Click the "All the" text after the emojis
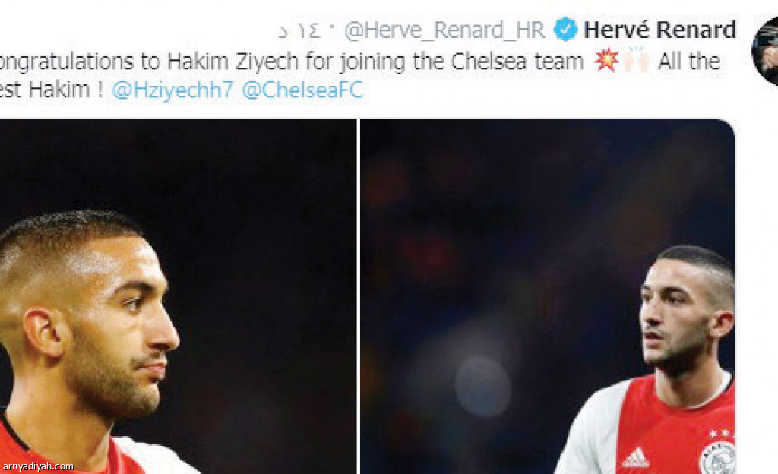This screenshot has width=778, height=474. coord(688,62)
